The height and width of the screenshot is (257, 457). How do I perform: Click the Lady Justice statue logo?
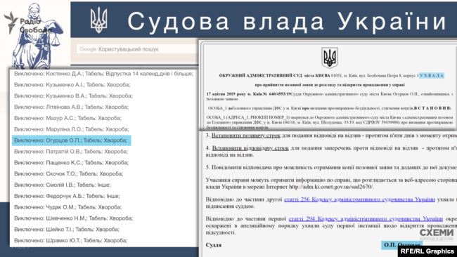[37, 37]
